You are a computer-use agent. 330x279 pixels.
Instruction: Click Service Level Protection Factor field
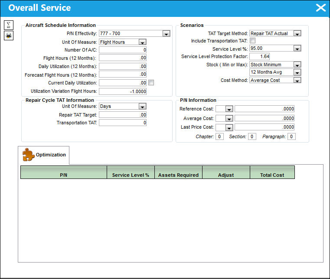coord(259,56)
